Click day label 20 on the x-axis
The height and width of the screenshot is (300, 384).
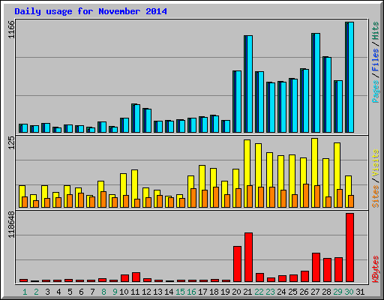point(236,292)
